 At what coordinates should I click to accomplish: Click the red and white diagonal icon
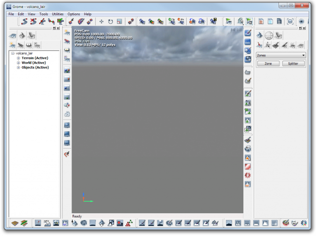tap(248, 166)
